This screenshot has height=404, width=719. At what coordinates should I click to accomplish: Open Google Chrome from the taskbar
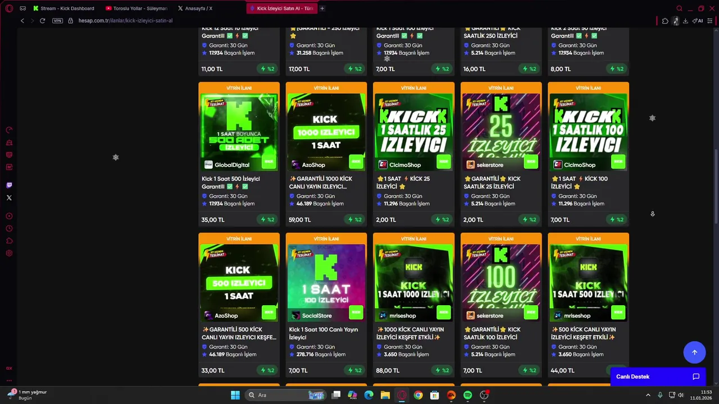point(418,395)
